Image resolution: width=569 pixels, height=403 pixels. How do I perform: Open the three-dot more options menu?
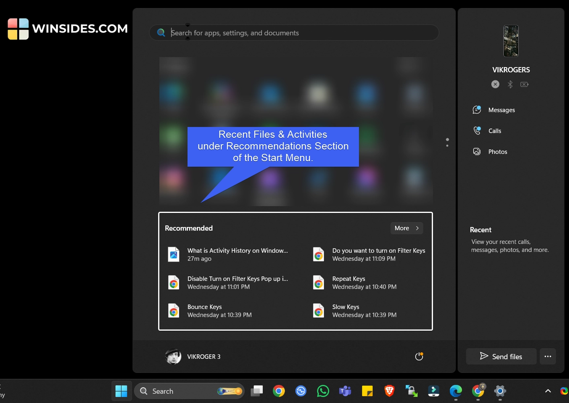(x=548, y=356)
